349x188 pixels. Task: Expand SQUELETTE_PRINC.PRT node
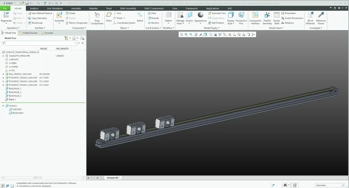pyautogui.click(x=3, y=56)
